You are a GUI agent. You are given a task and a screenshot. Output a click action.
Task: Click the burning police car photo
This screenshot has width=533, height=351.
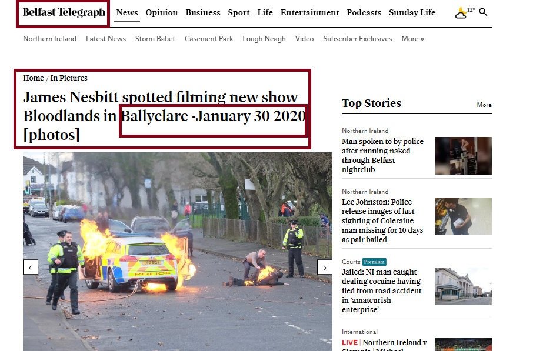[178, 252]
